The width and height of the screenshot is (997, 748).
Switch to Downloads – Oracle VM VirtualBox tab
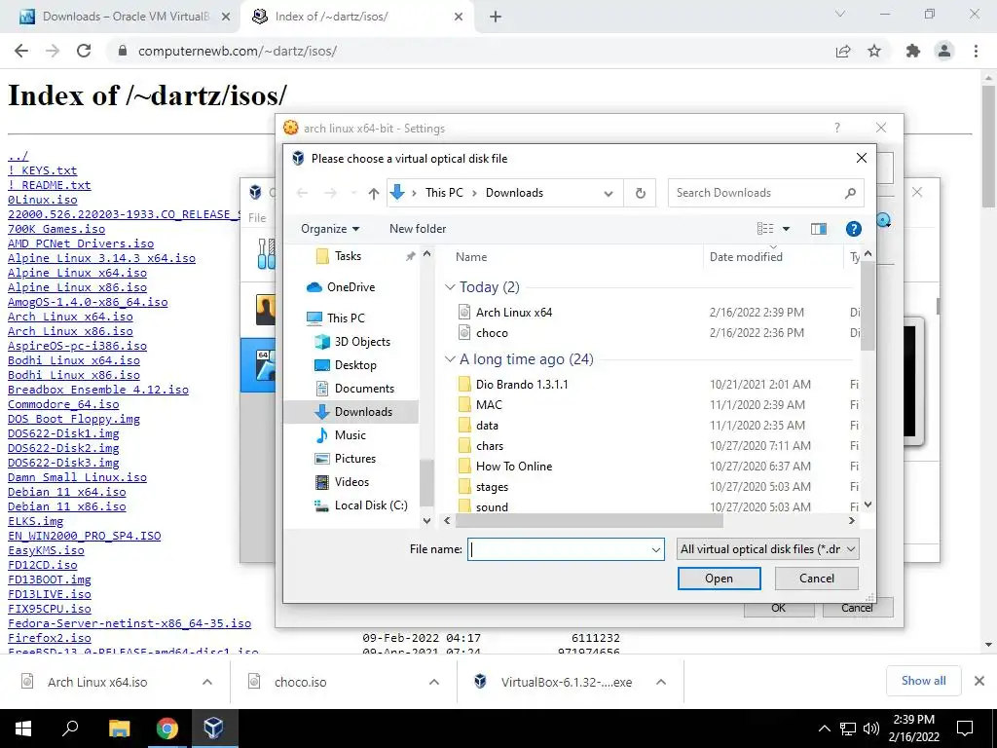tap(126, 17)
